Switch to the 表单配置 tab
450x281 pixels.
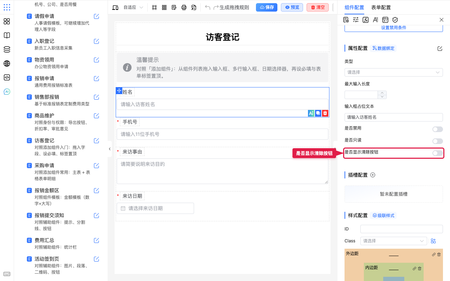point(381,7)
